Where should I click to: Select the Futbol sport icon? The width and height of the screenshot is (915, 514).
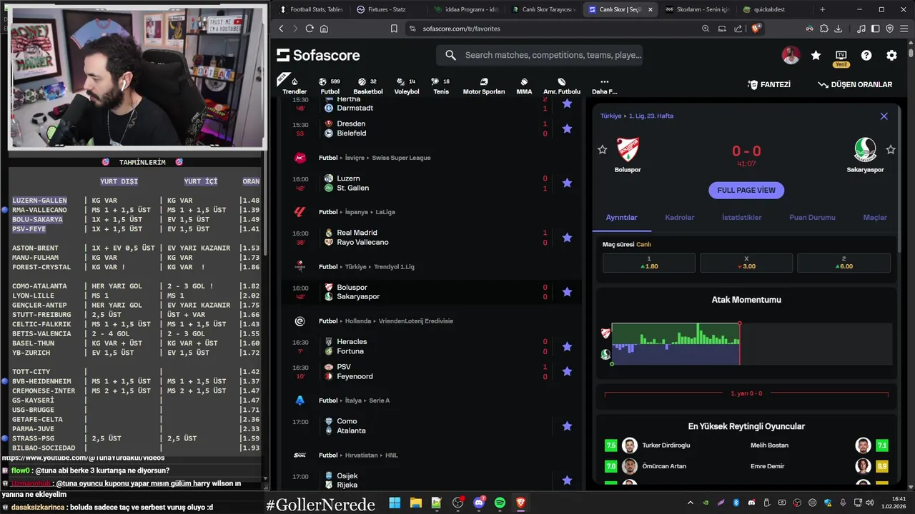(330, 86)
